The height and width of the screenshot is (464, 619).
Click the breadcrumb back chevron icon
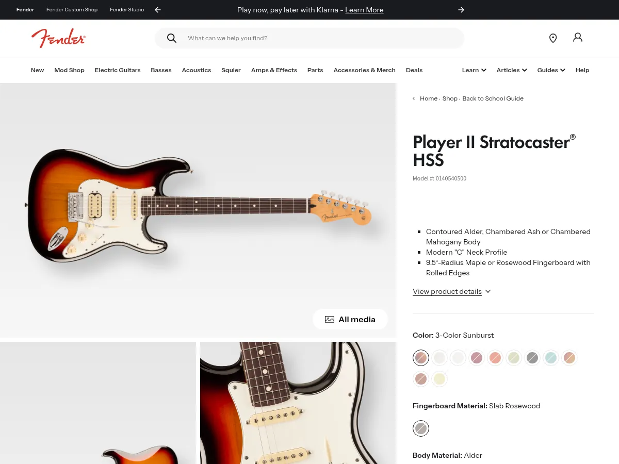coord(414,98)
